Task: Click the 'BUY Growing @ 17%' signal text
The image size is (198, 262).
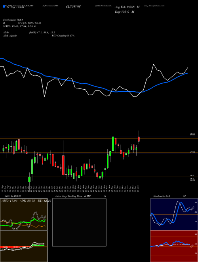Action: pyautogui.click(x=63, y=36)
